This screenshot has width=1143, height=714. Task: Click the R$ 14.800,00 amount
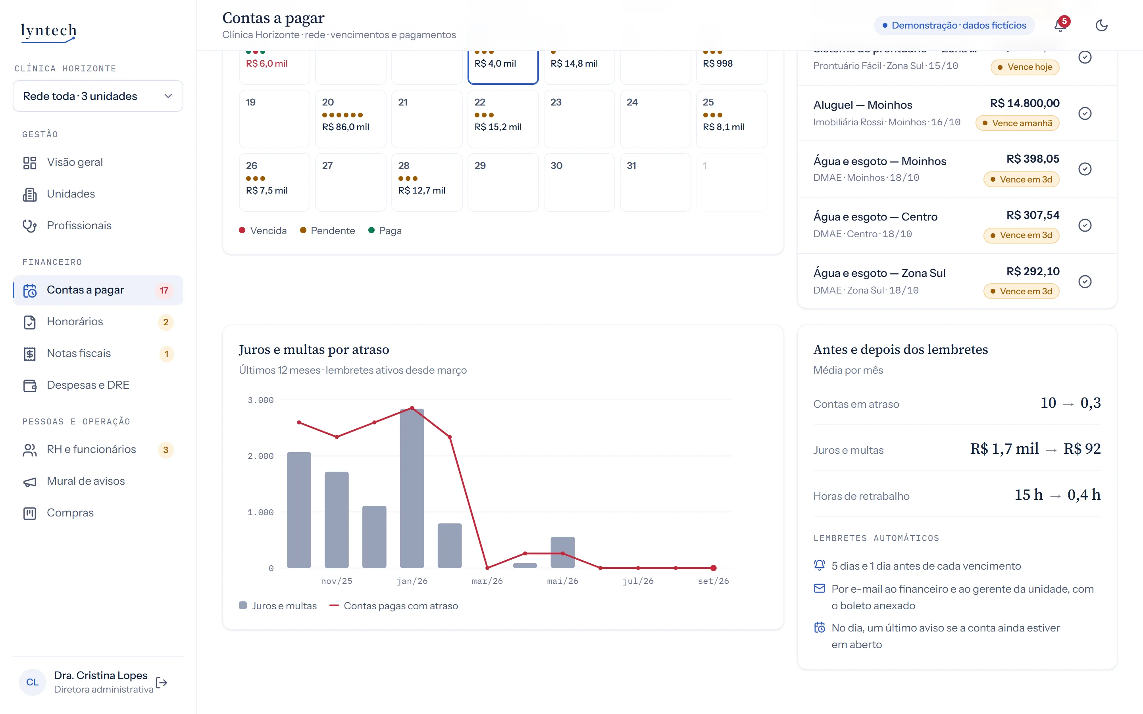(x=1024, y=104)
